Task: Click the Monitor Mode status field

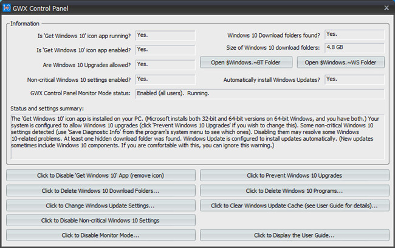Action: (260, 93)
